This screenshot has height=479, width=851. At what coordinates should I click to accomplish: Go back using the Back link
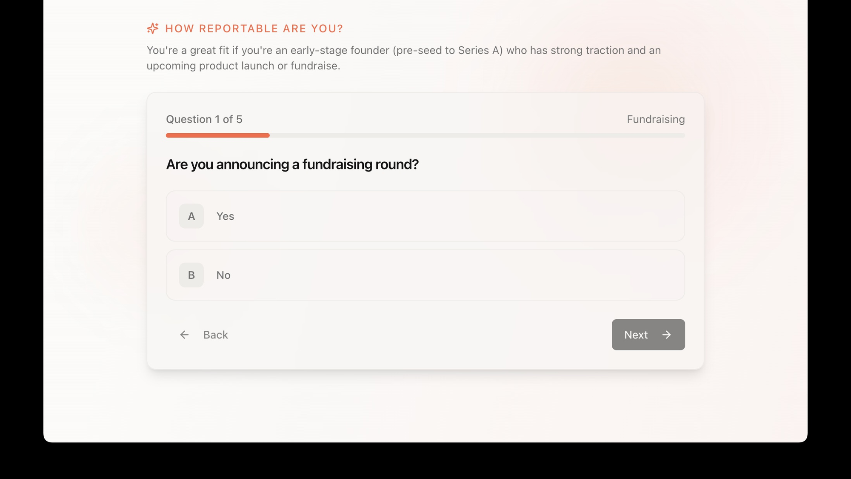(x=215, y=335)
